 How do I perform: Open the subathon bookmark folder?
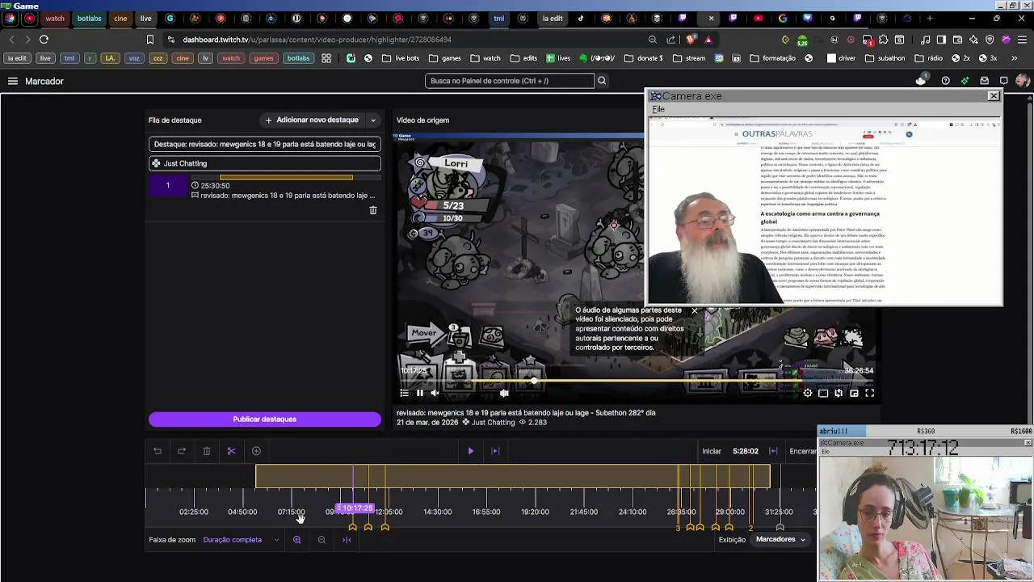(x=885, y=58)
